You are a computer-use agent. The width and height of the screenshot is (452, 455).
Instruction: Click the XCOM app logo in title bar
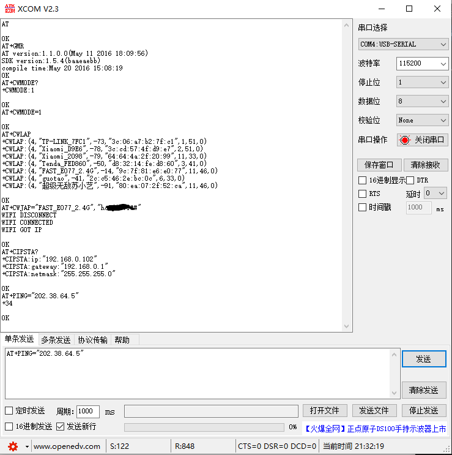pos(10,9)
